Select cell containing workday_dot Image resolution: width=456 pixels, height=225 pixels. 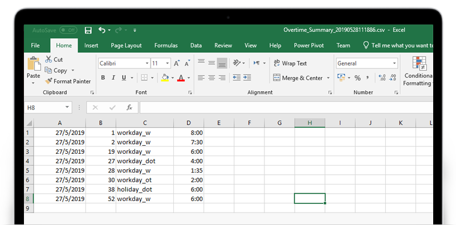(x=145, y=161)
